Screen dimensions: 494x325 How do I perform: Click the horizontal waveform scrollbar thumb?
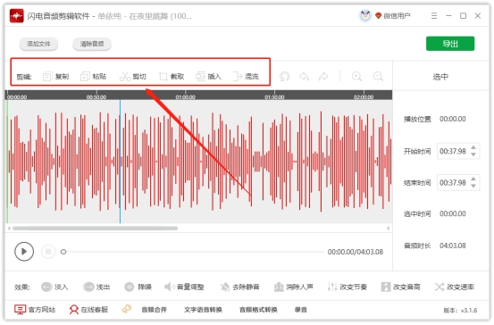[x=95, y=228]
